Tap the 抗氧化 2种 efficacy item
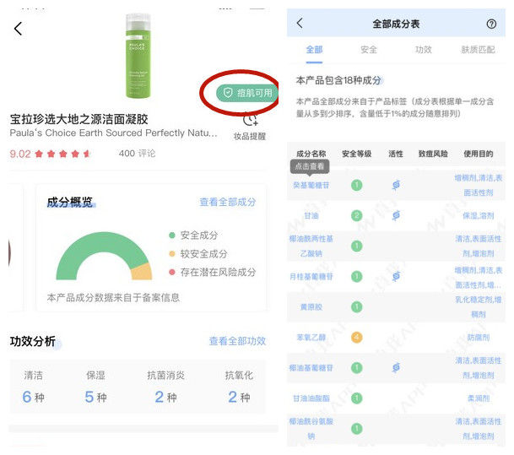 click(239, 387)
